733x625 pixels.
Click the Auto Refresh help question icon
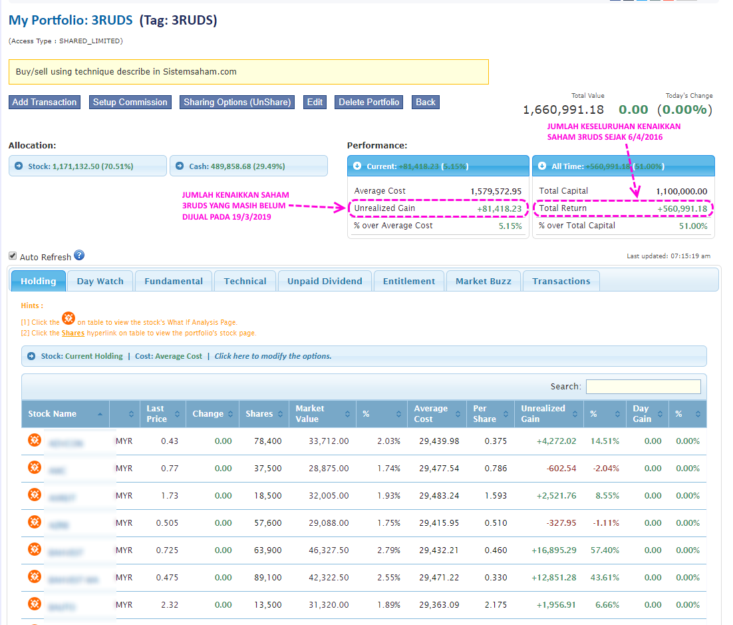79,255
